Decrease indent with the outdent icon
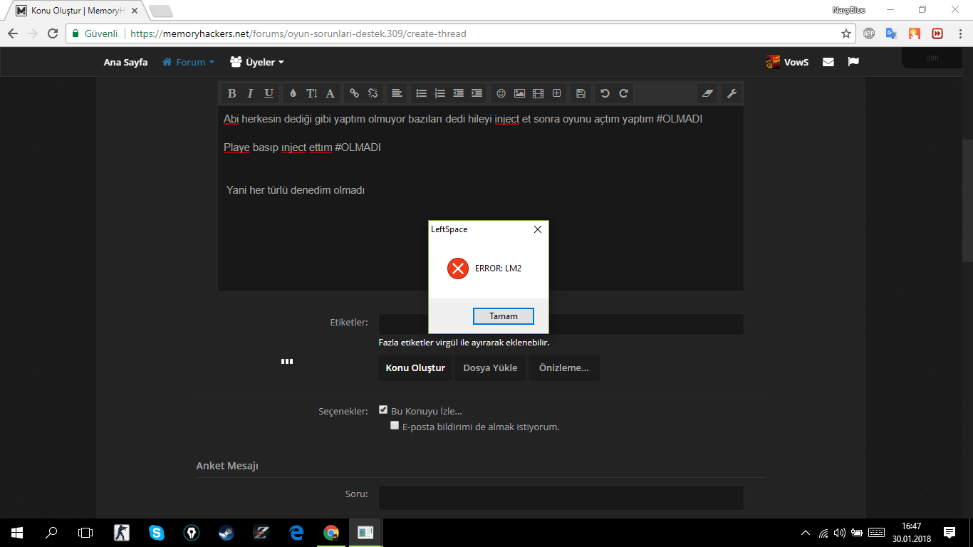Image resolution: width=973 pixels, height=547 pixels. [458, 93]
